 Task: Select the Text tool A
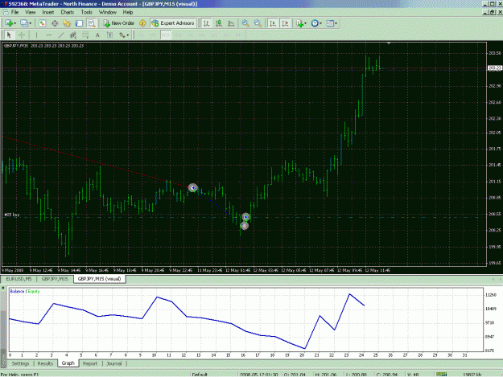[x=97, y=35]
